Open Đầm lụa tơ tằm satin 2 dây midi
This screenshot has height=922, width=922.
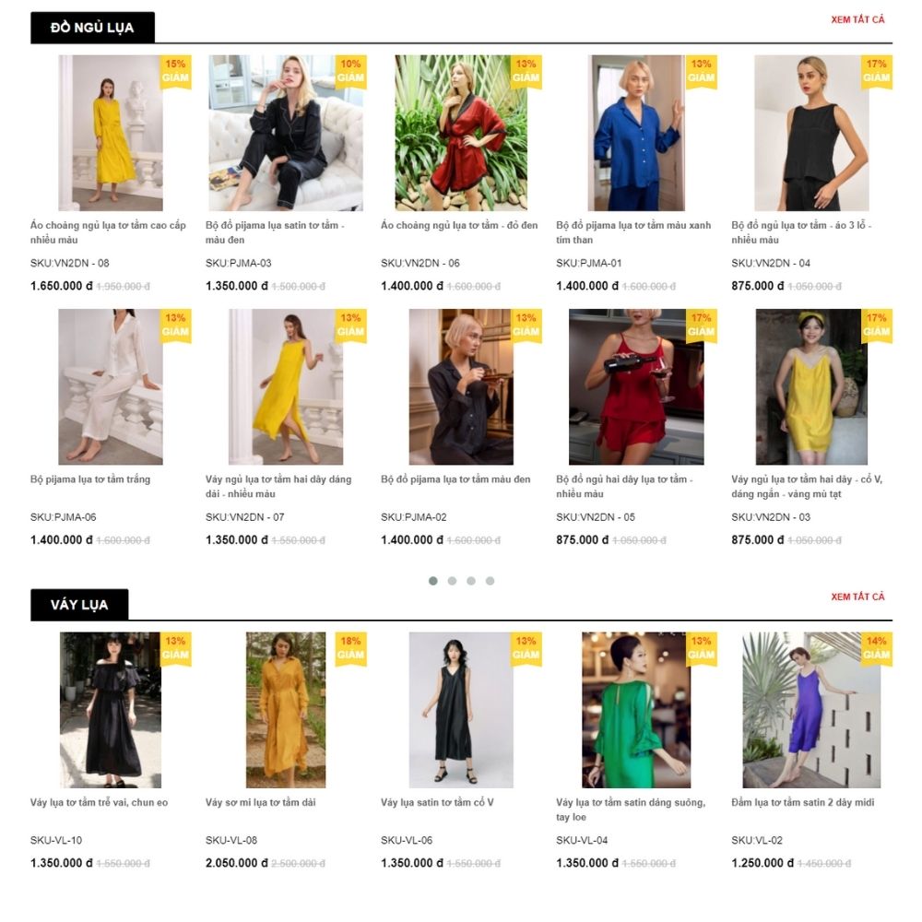803,803
